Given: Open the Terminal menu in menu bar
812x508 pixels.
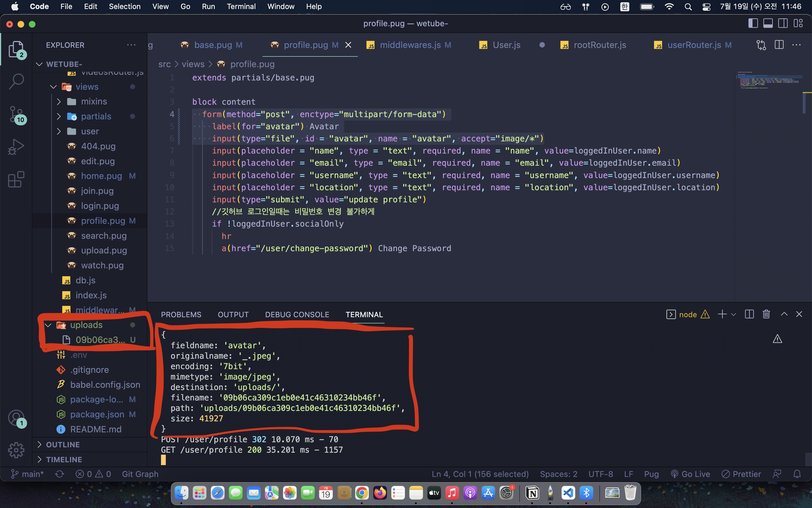Looking at the screenshot, I should (241, 6).
